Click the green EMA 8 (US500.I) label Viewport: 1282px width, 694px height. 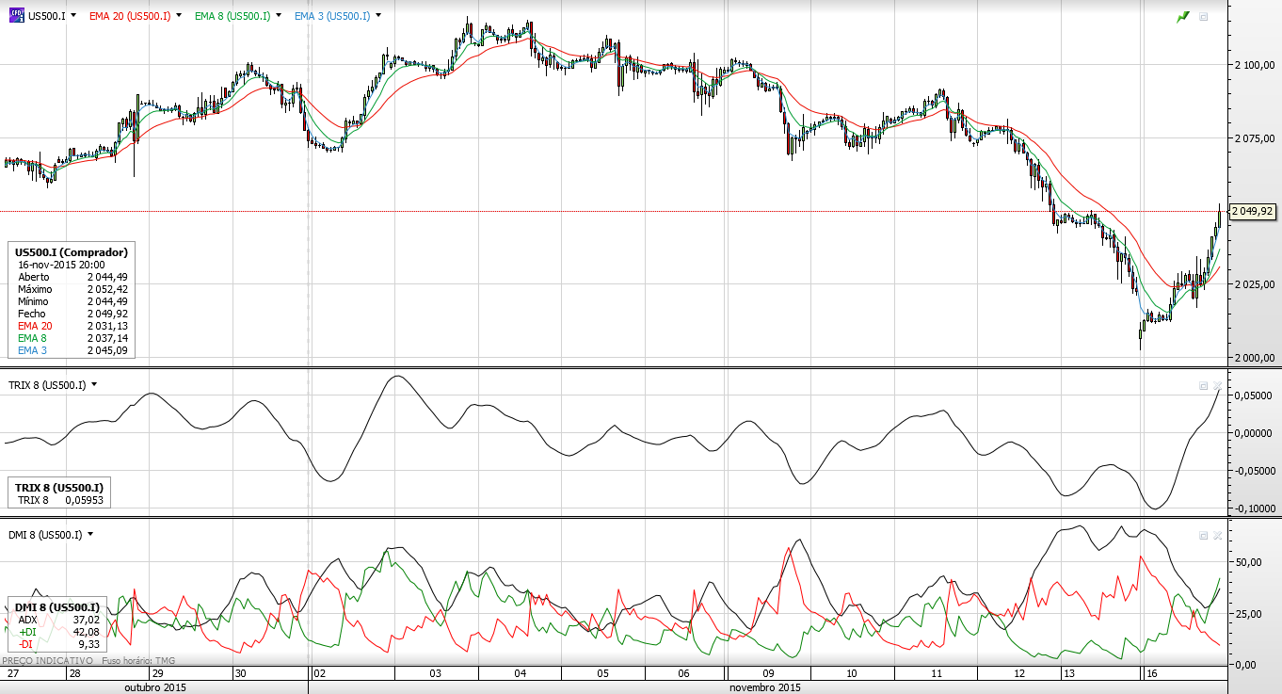click(232, 16)
